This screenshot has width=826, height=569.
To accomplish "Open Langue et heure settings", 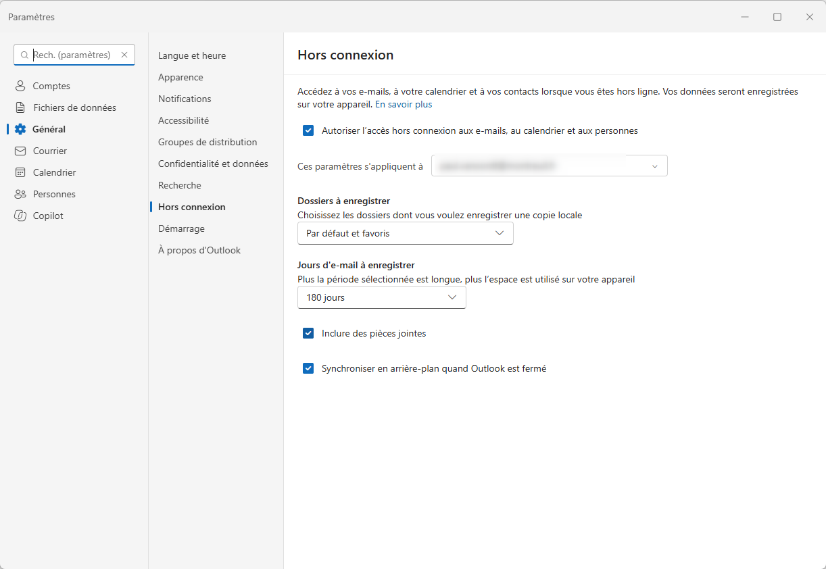I will click(192, 55).
